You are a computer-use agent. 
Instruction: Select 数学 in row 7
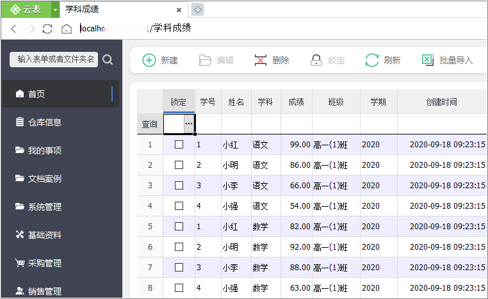pos(266,268)
